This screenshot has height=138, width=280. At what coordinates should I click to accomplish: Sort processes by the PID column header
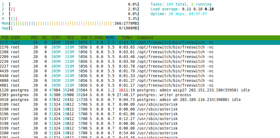point(5,38)
